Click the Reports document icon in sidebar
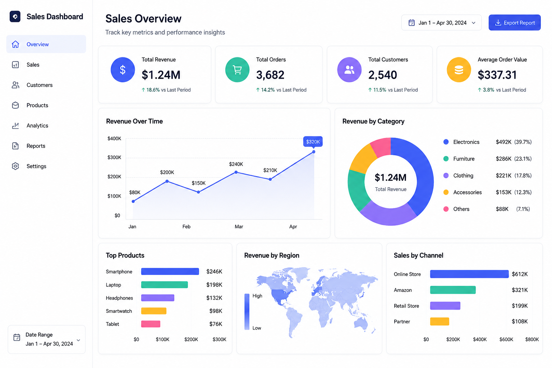 click(x=15, y=146)
